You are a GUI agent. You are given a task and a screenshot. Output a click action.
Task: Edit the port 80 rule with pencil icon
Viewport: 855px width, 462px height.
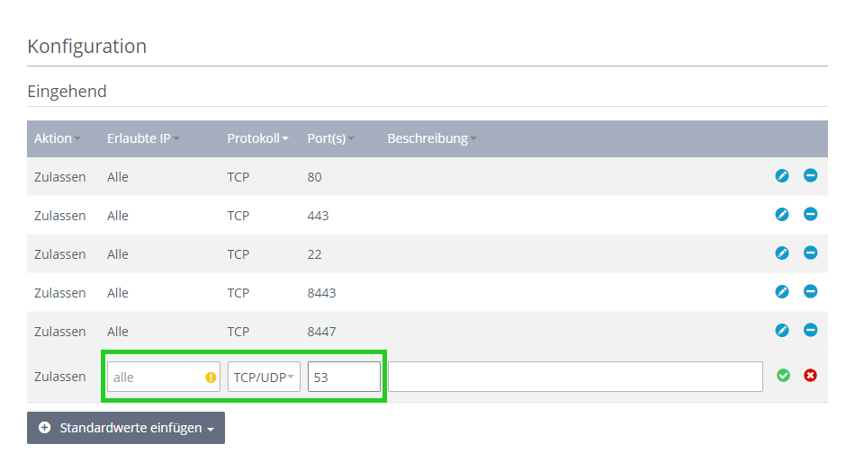[782, 176]
